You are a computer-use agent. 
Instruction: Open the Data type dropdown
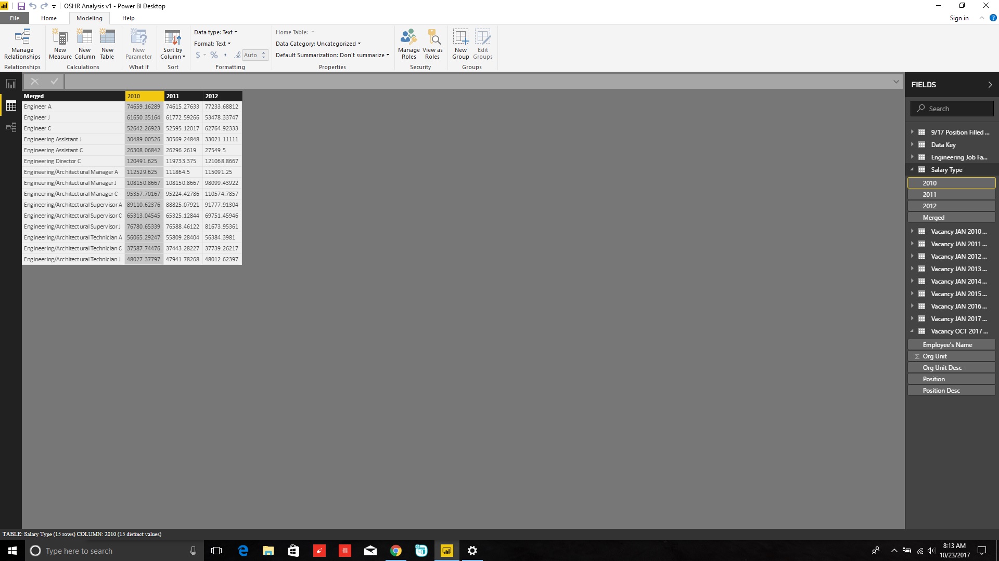[x=215, y=32]
